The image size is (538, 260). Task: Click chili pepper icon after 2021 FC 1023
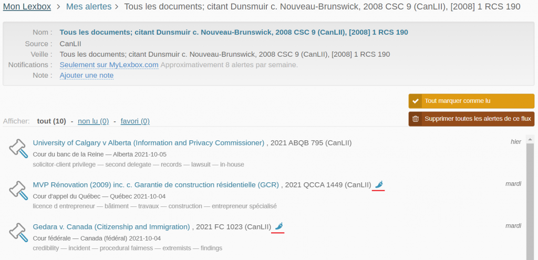(278, 226)
